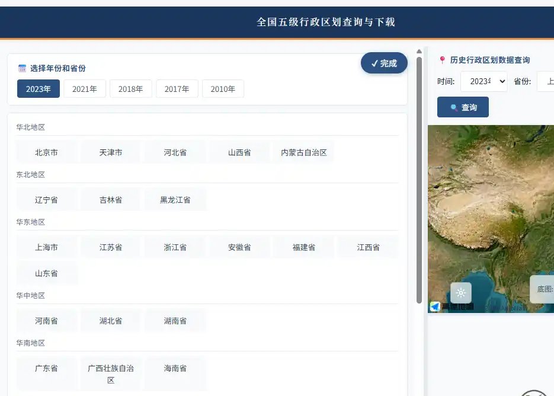Screen dimensions: 554x396
Task: Select 福建省 province
Action: click(x=304, y=247)
